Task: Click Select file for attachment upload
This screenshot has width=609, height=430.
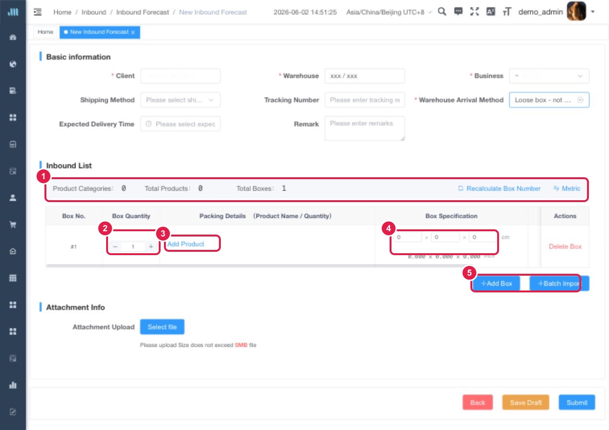Action: [162, 327]
